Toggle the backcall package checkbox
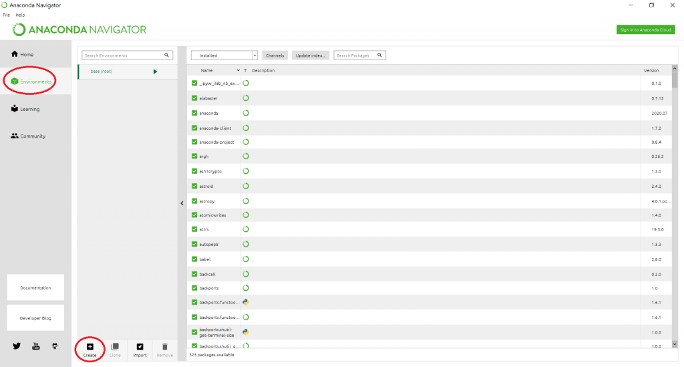 point(194,274)
